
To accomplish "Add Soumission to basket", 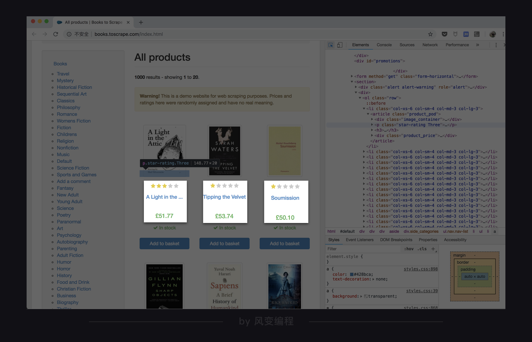I will [285, 244].
